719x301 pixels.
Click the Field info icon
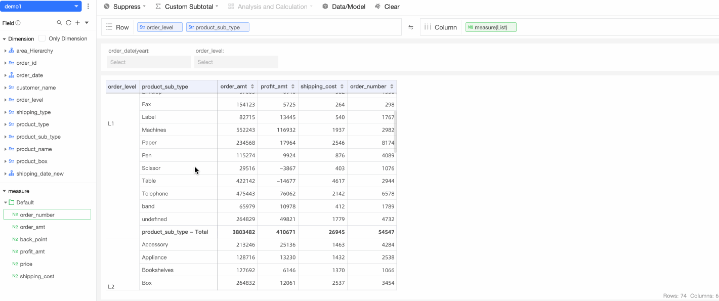(18, 23)
